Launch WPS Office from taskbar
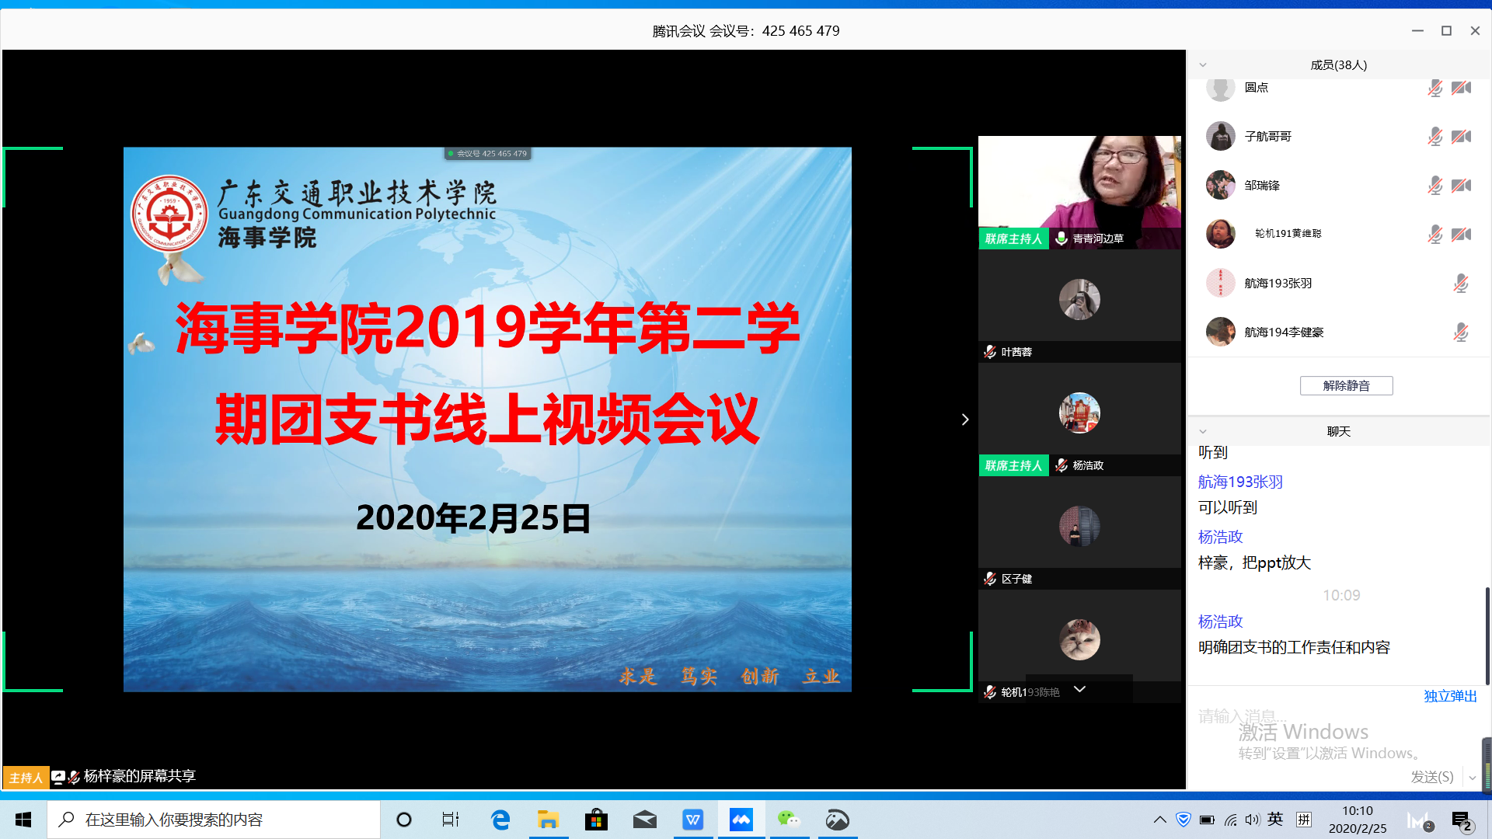The height and width of the screenshot is (839, 1492). coord(692,820)
